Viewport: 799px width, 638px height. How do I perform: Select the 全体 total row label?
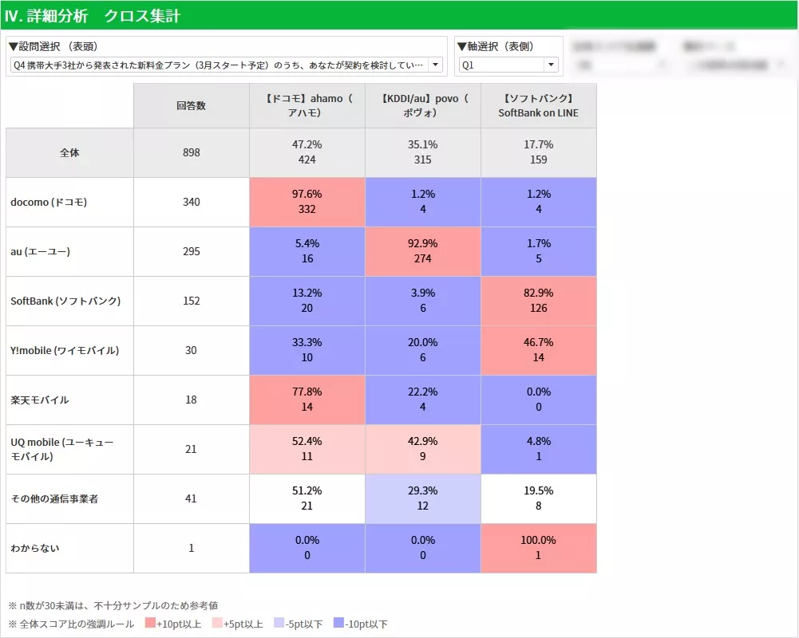point(69,152)
